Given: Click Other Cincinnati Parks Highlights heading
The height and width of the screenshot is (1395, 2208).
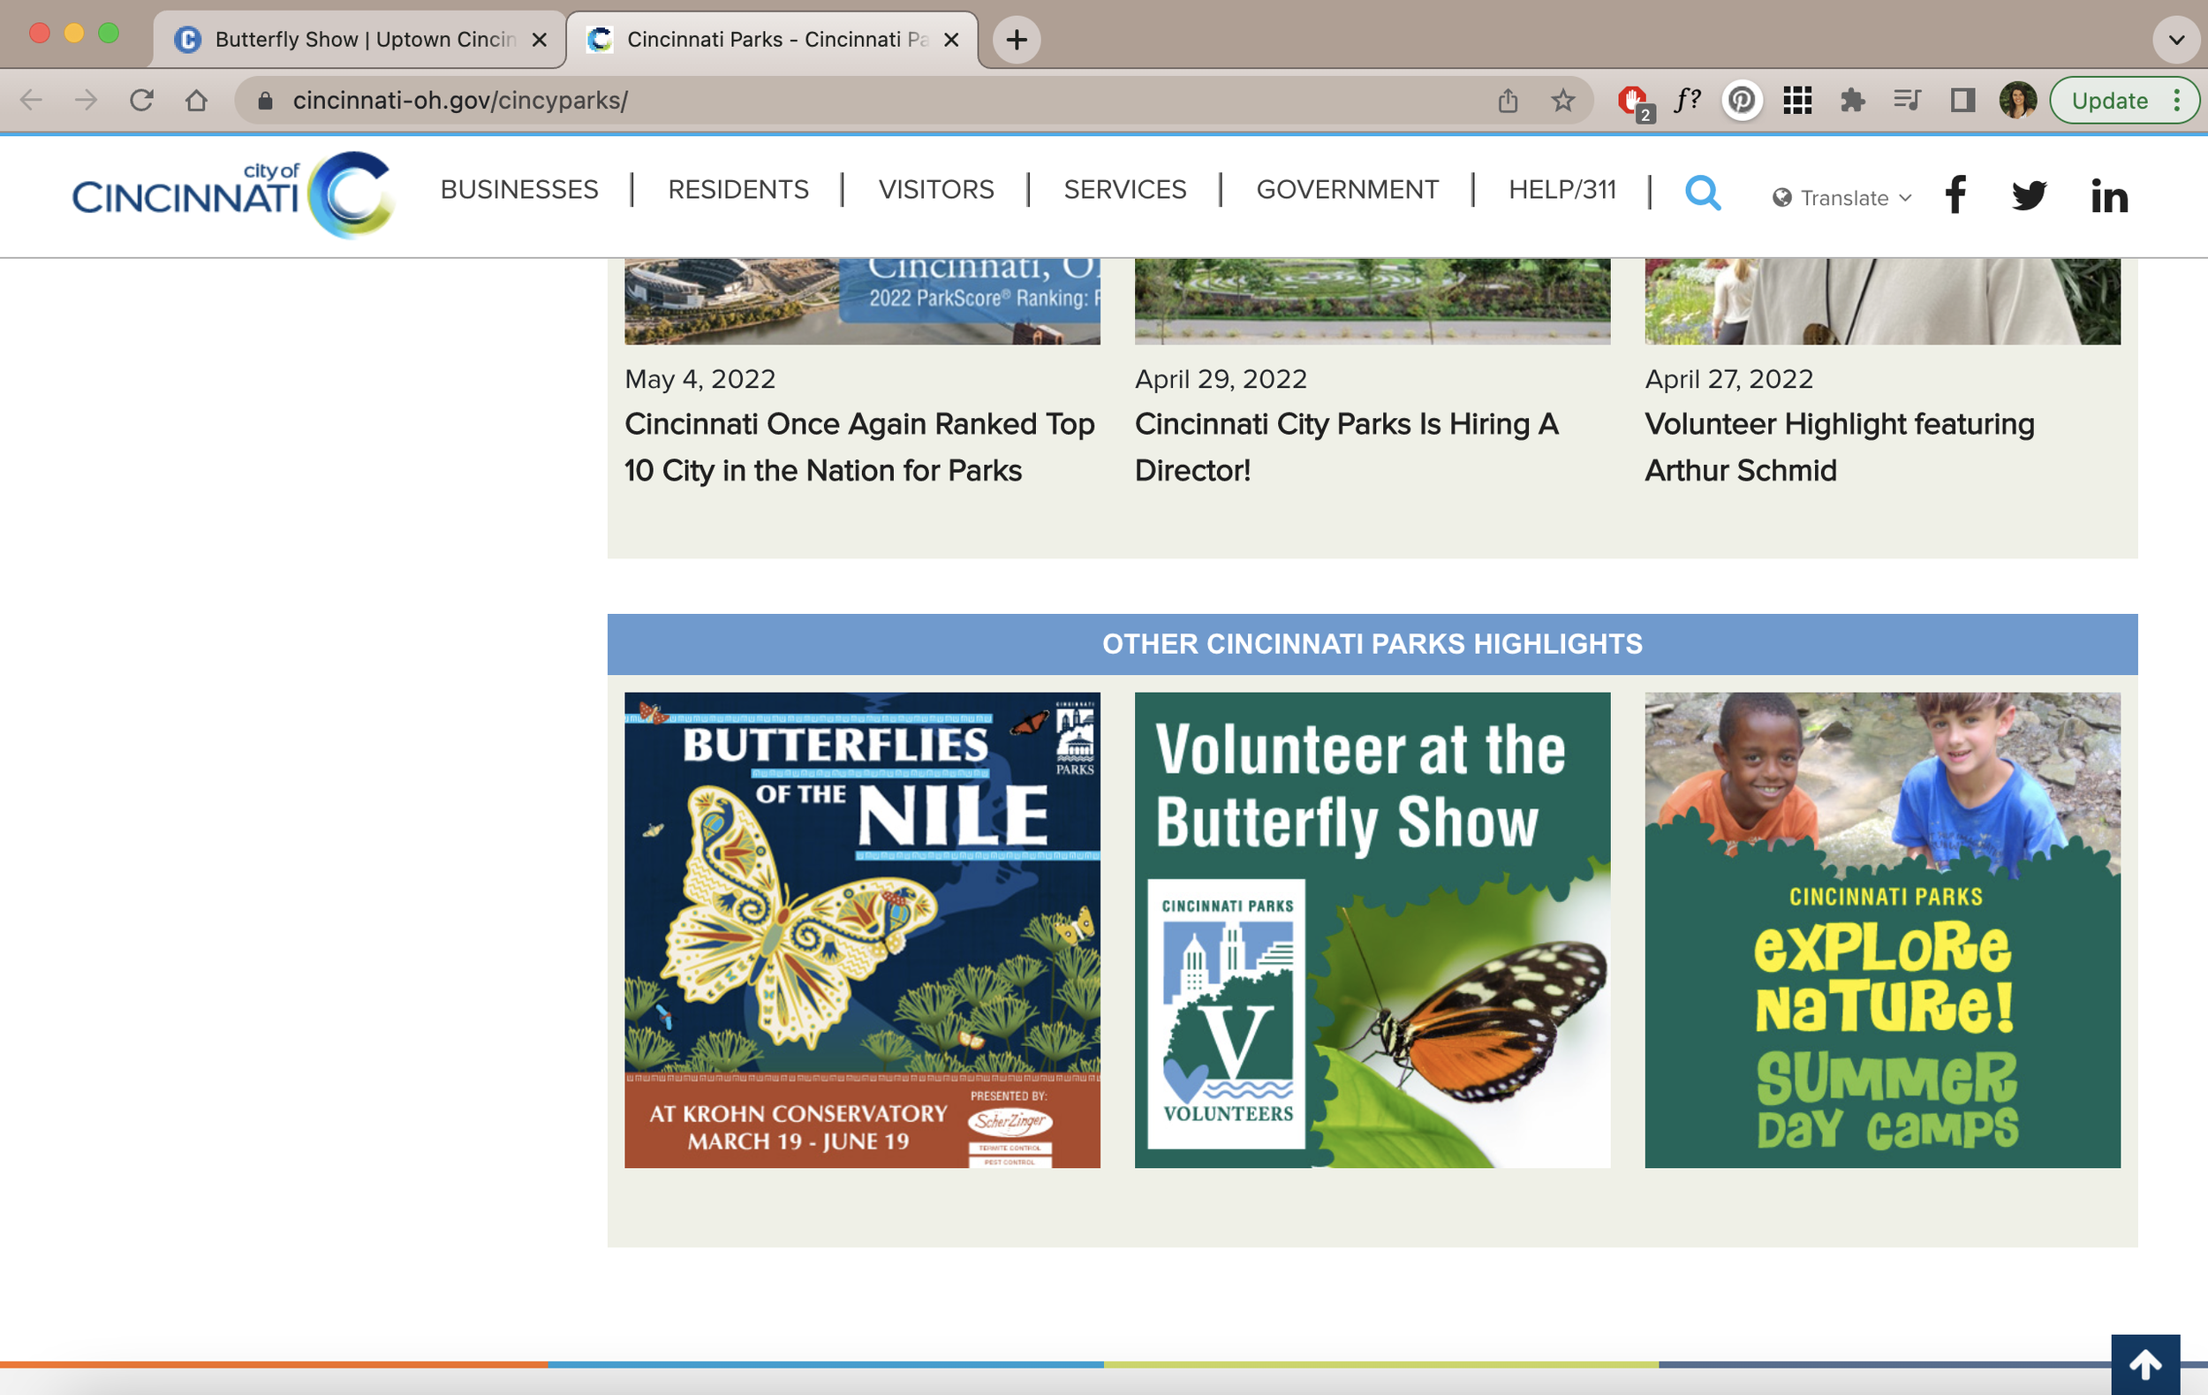Looking at the screenshot, I should pos(1372,644).
